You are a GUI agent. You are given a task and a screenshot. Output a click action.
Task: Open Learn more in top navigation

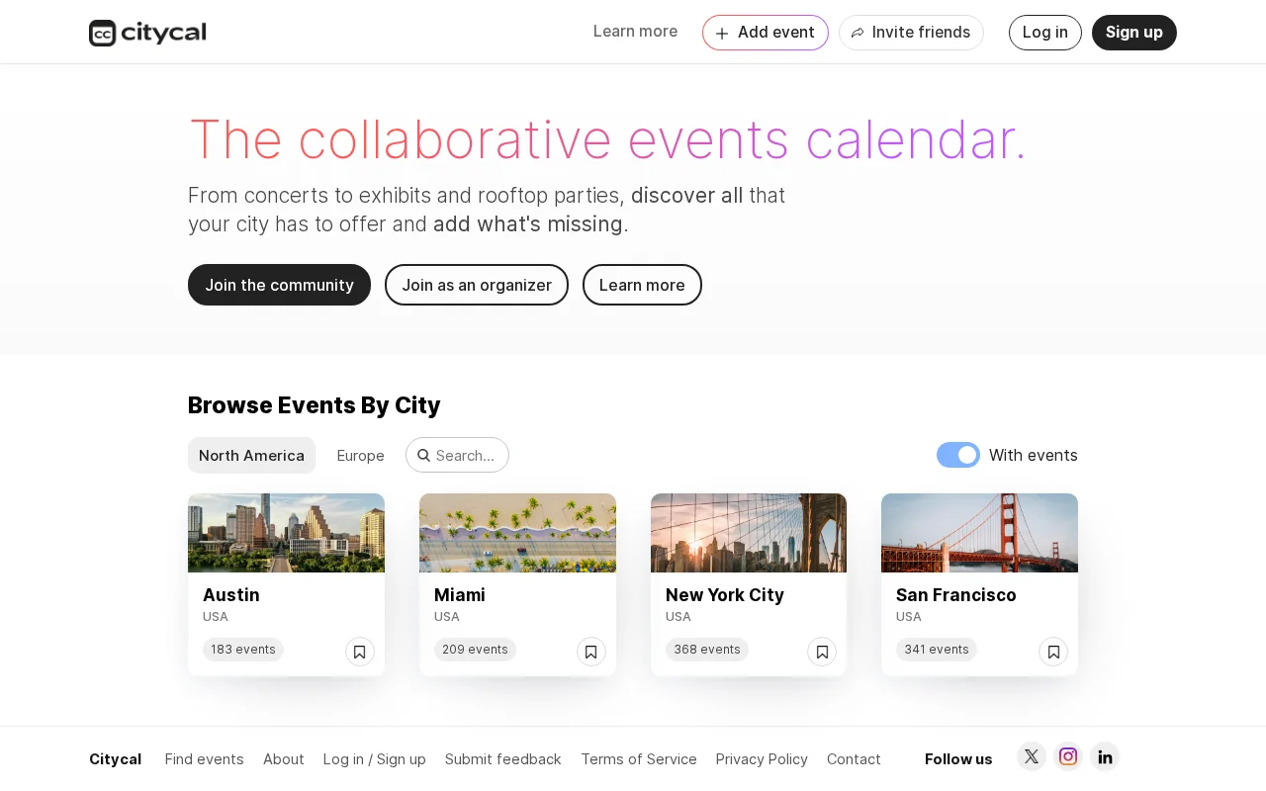635,32
